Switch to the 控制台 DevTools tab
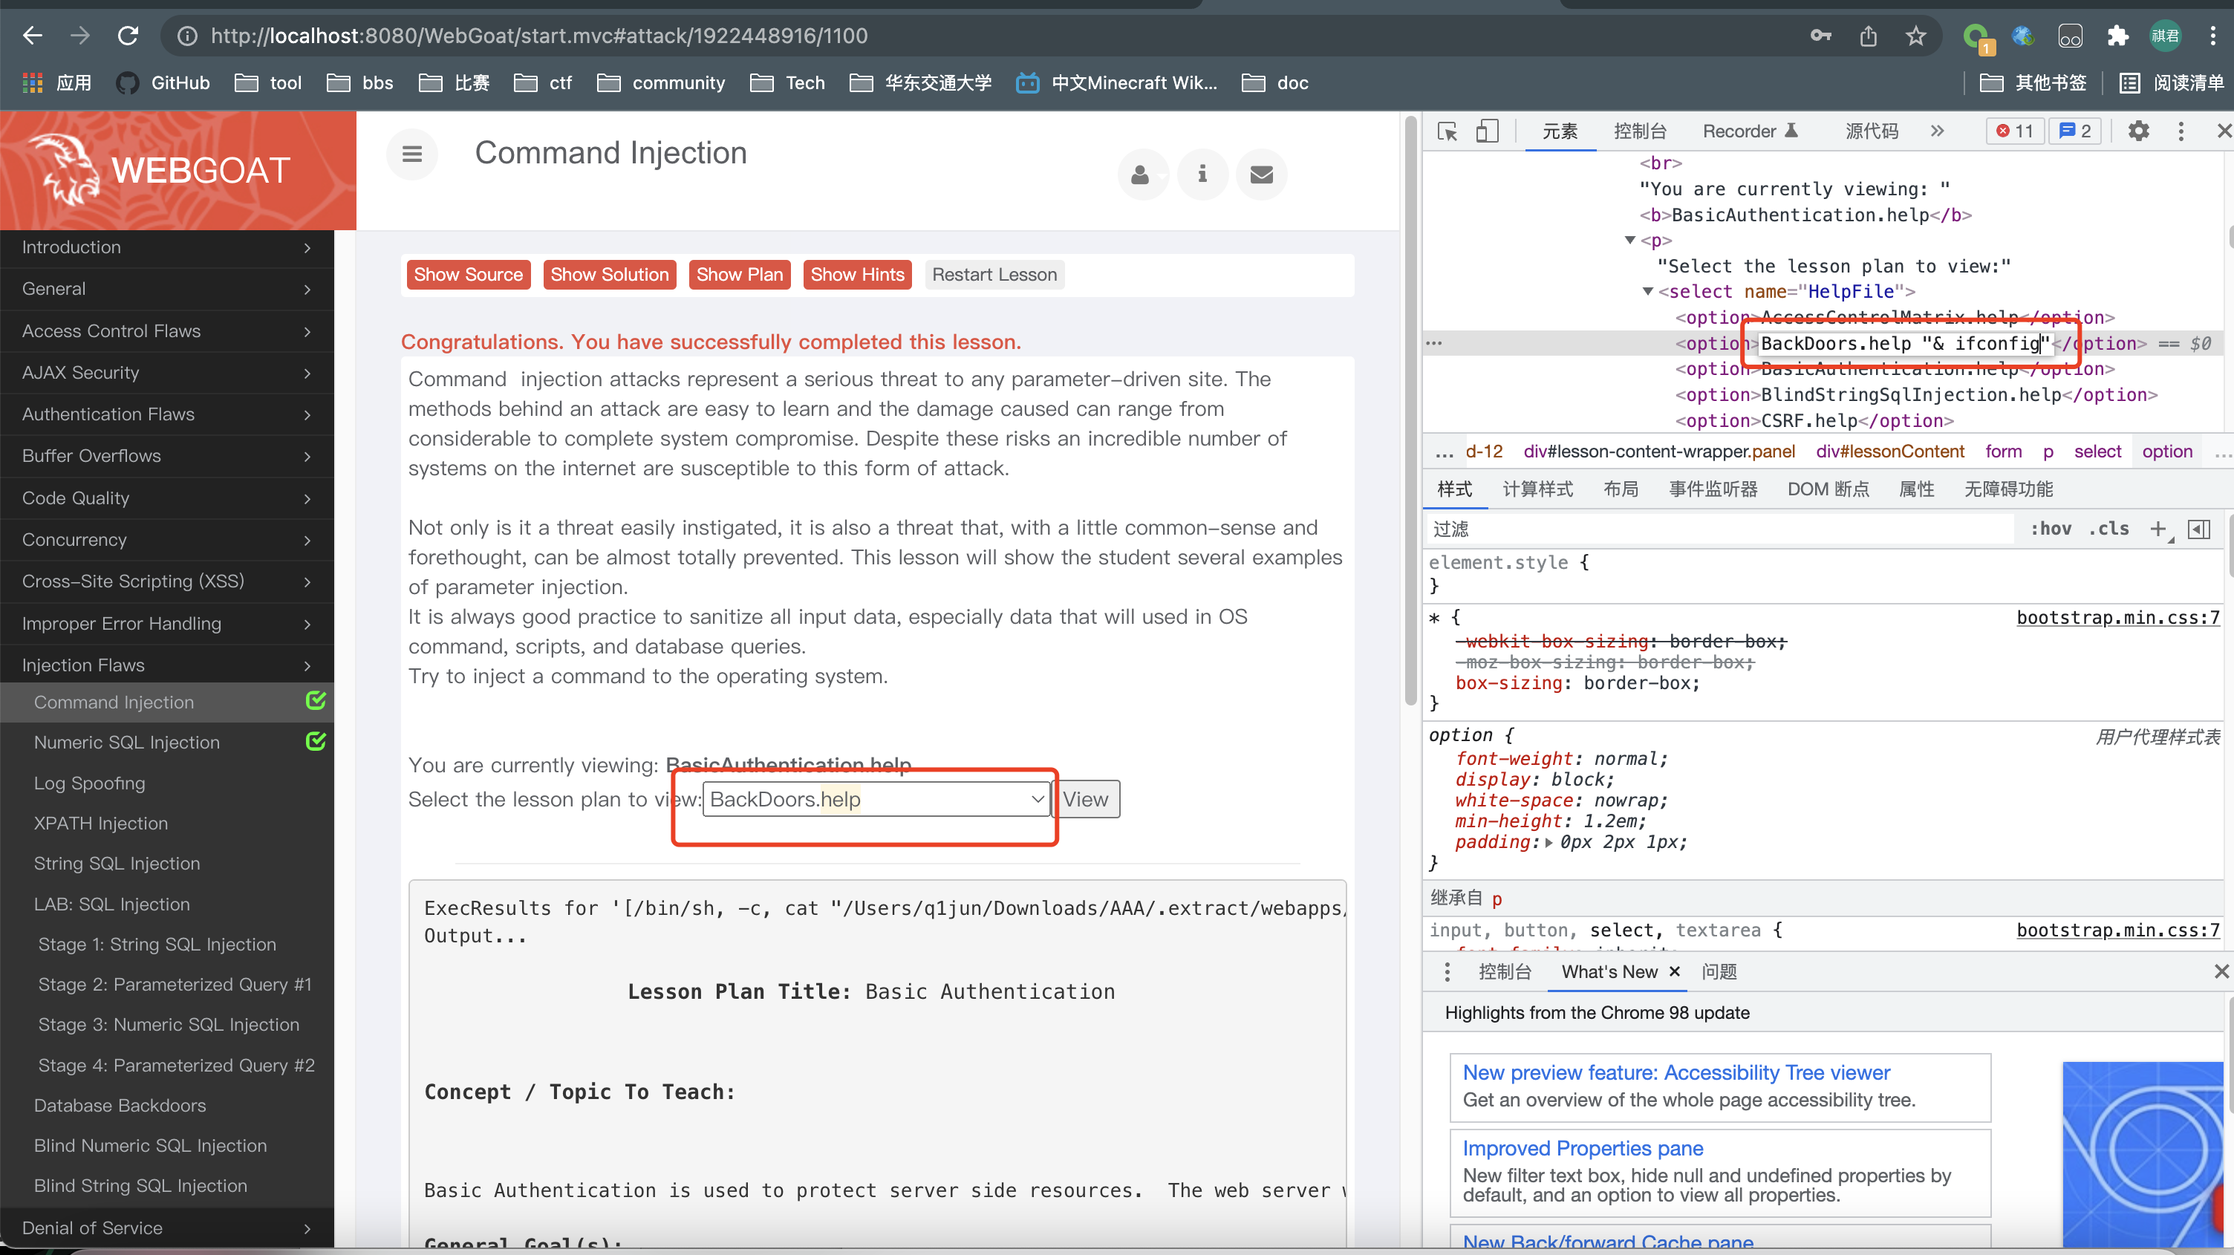Screen dimensions: 2234x1255 point(1639,131)
